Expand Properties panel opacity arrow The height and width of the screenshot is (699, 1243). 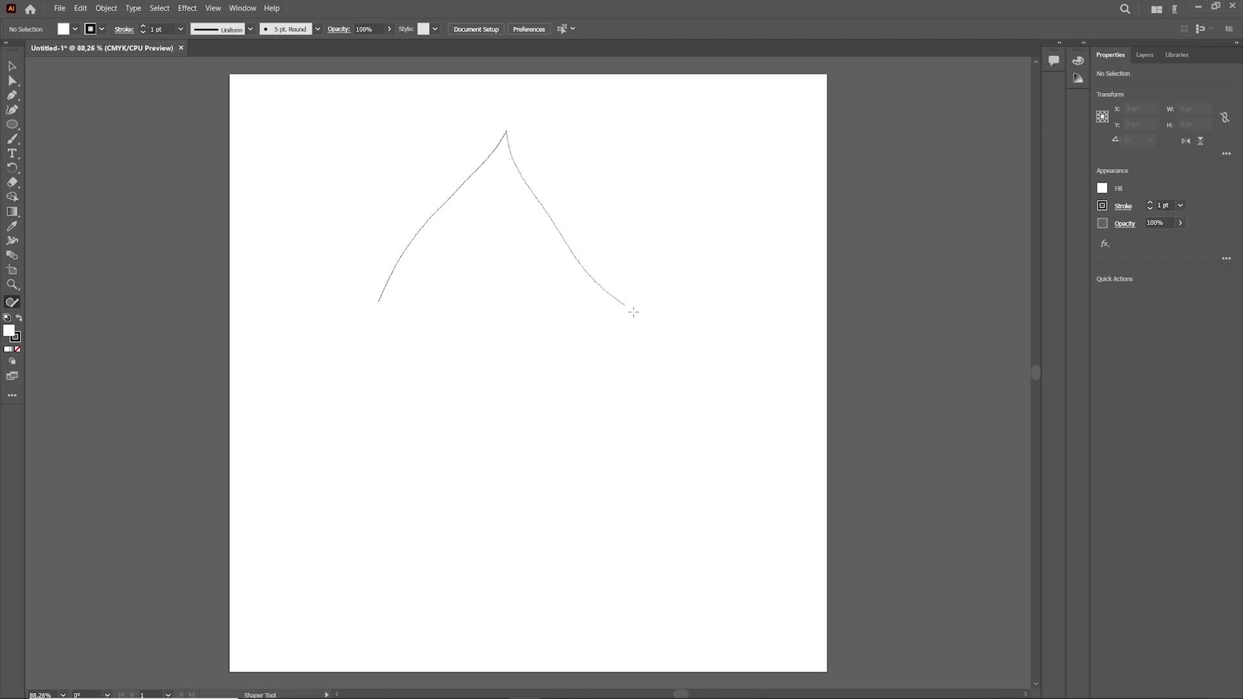[x=1180, y=223]
